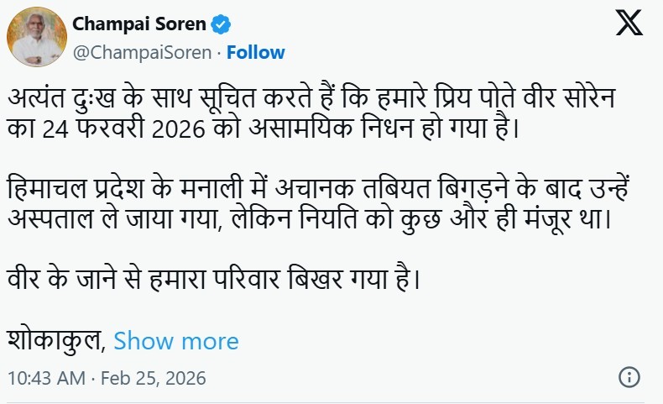The height and width of the screenshot is (404, 663).
Task: Expand the tweet with Show more
Action: click(176, 341)
